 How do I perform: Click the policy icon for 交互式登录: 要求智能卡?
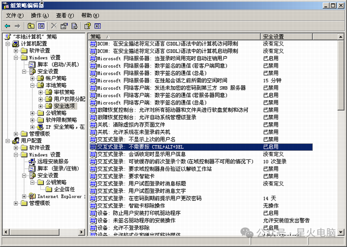[93, 176]
